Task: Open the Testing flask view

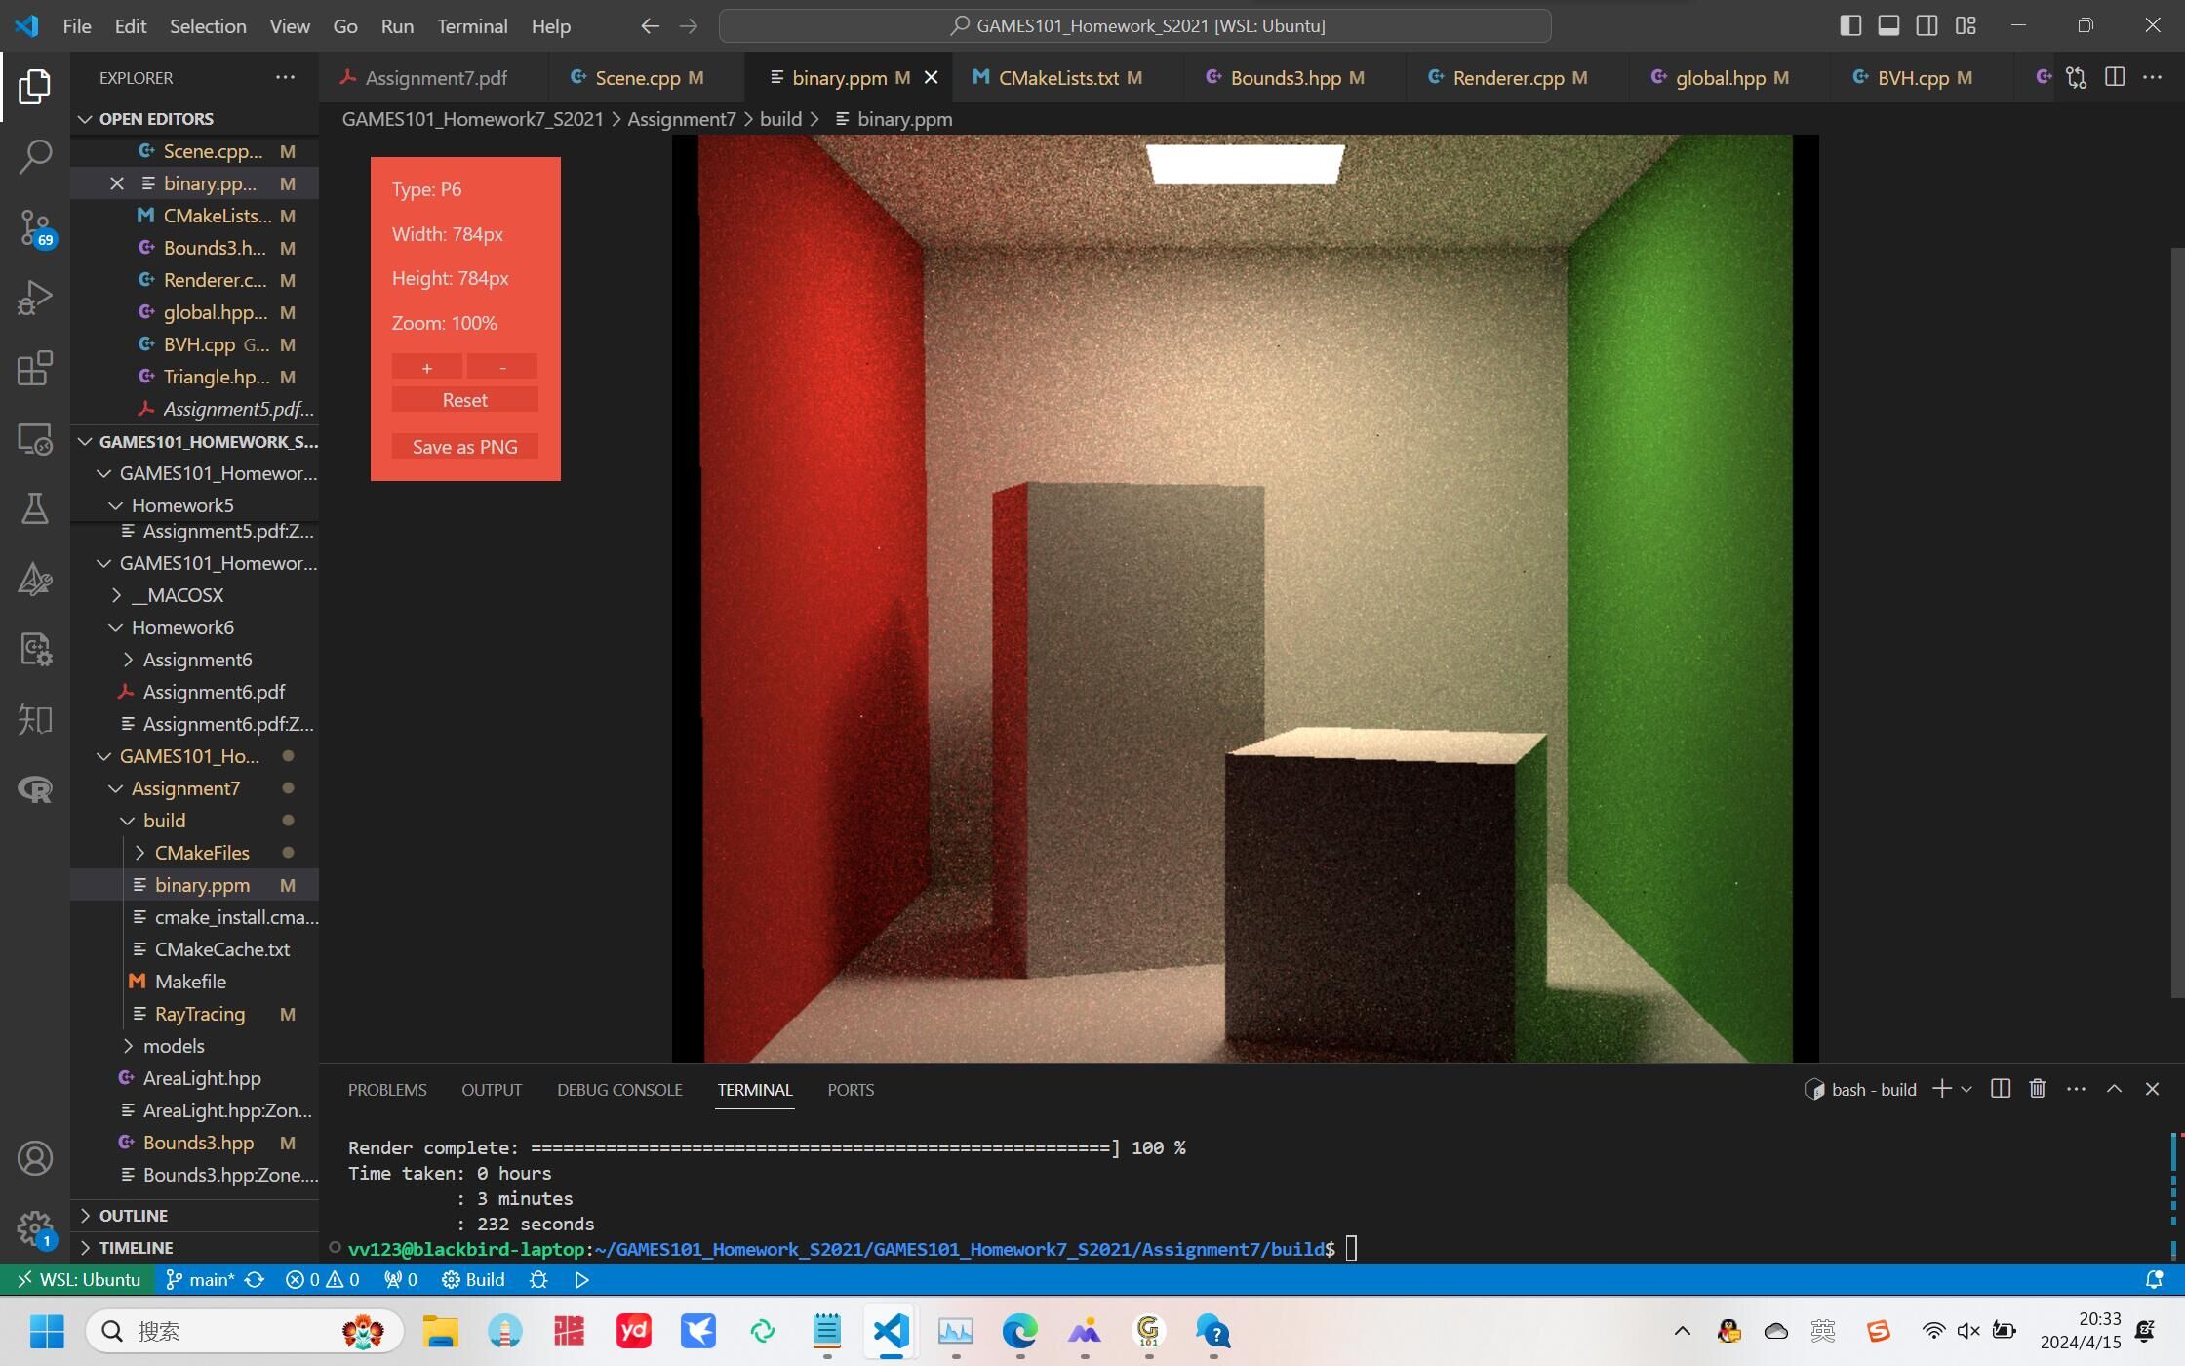Action: (35, 508)
